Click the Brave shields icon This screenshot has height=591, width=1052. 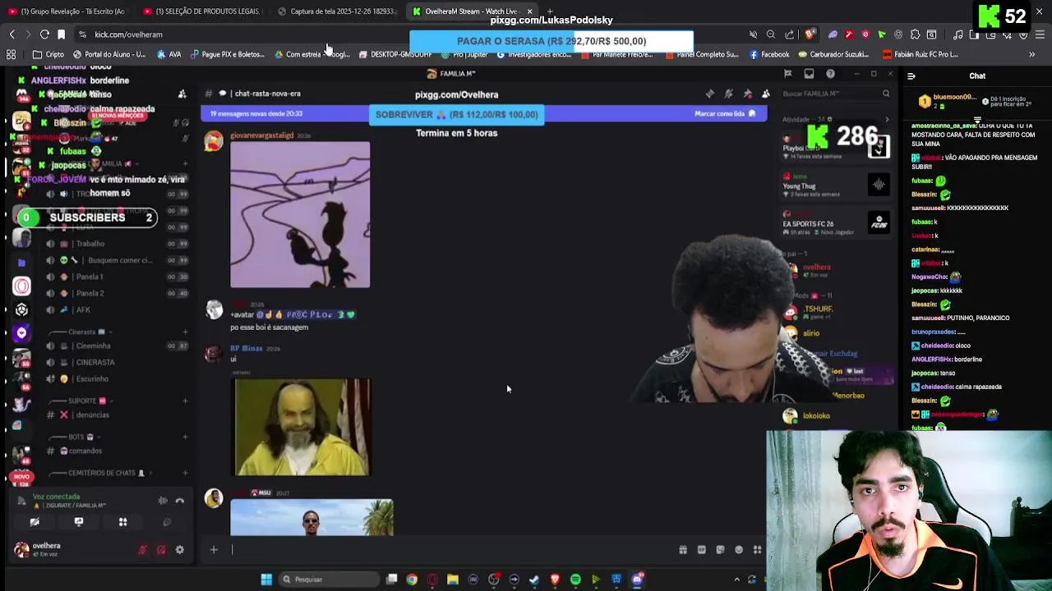(809, 34)
